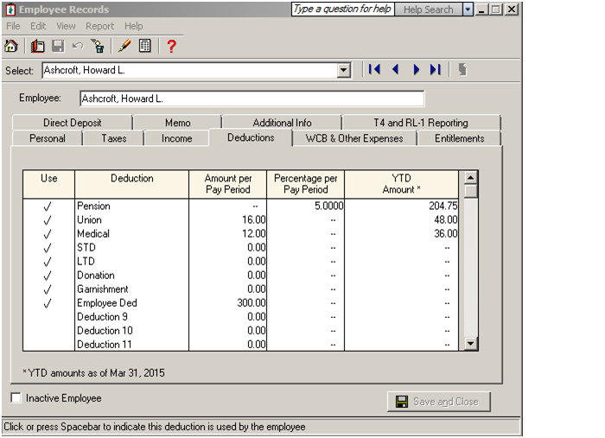Click the pencil edit icon in the toolbar

click(124, 47)
